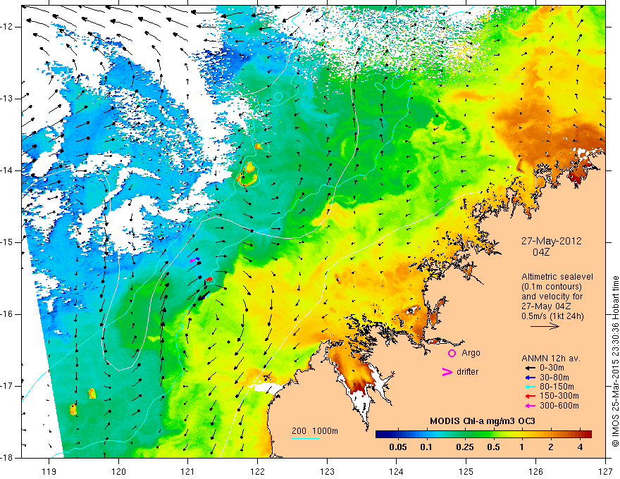Click the black 0-30m legend arrow
The image size is (620, 479).
pyautogui.click(x=531, y=368)
